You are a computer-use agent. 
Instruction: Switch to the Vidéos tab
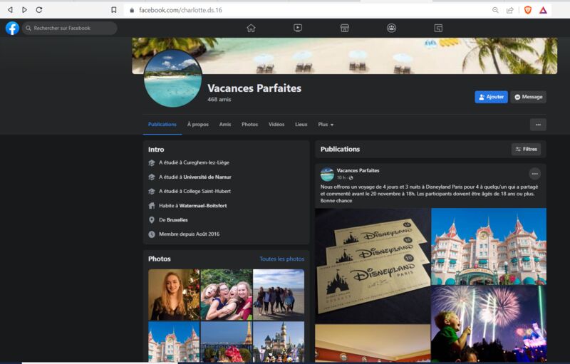(276, 124)
